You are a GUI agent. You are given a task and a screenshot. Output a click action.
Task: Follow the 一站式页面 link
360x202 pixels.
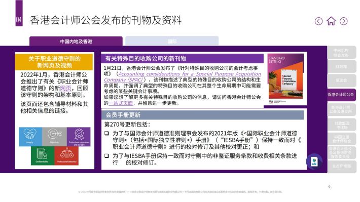(x=121, y=103)
